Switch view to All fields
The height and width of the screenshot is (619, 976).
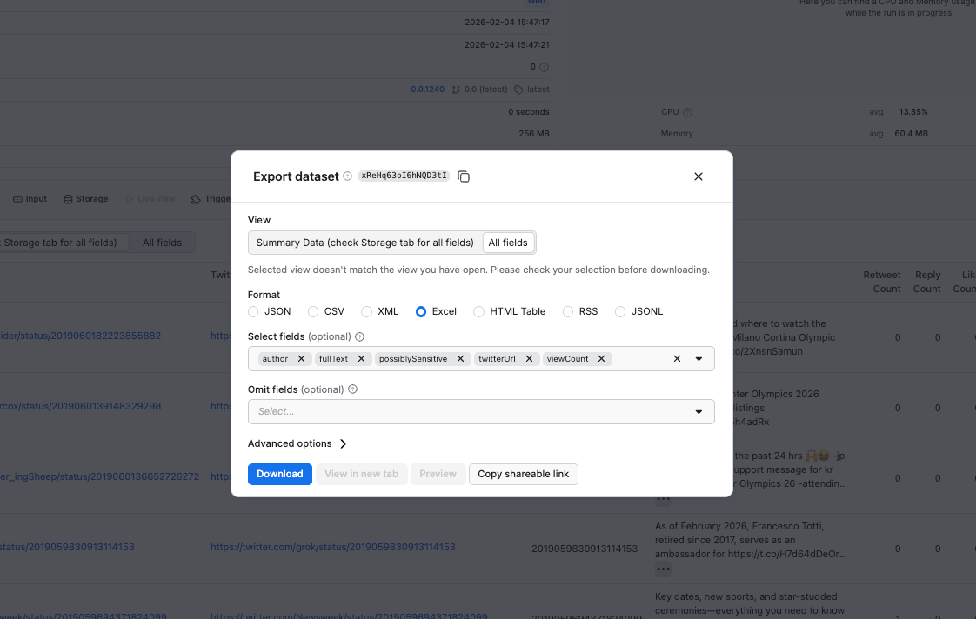[x=509, y=243]
